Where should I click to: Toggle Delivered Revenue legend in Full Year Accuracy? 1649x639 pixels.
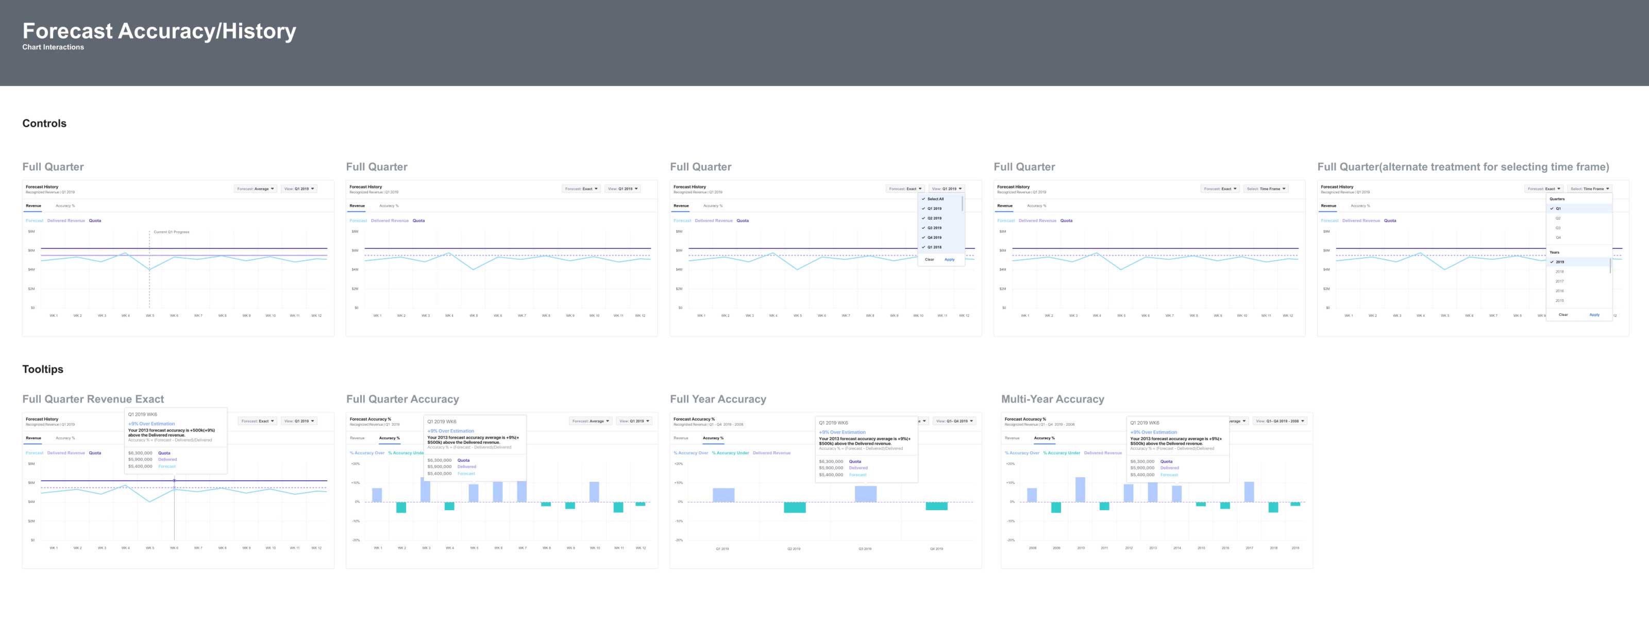[x=771, y=452]
